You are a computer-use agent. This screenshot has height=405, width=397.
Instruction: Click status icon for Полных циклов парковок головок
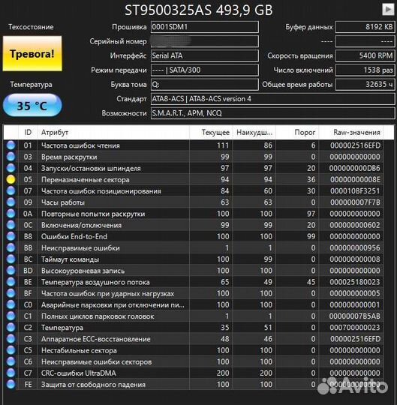11,316
